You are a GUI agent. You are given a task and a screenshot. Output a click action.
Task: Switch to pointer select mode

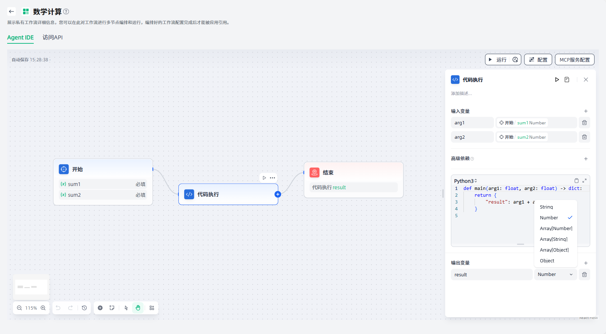click(126, 308)
